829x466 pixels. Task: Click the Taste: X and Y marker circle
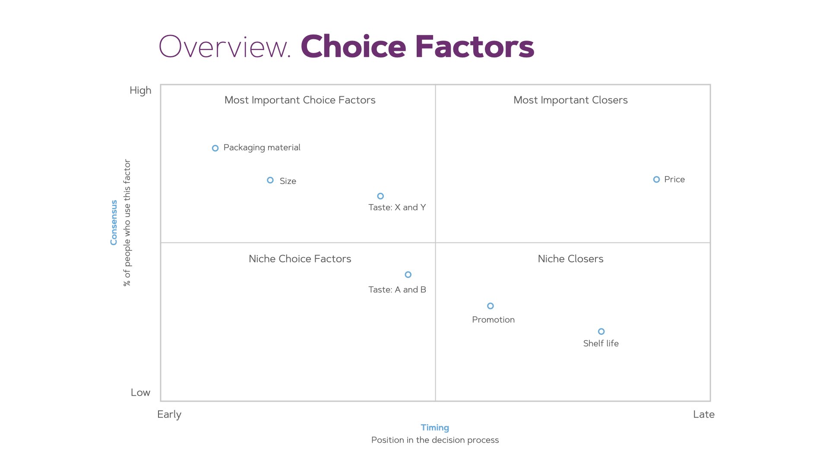click(x=380, y=196)
